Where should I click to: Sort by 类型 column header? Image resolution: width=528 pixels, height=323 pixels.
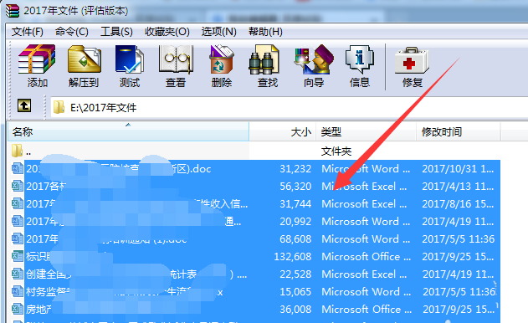tap(366, 131)
